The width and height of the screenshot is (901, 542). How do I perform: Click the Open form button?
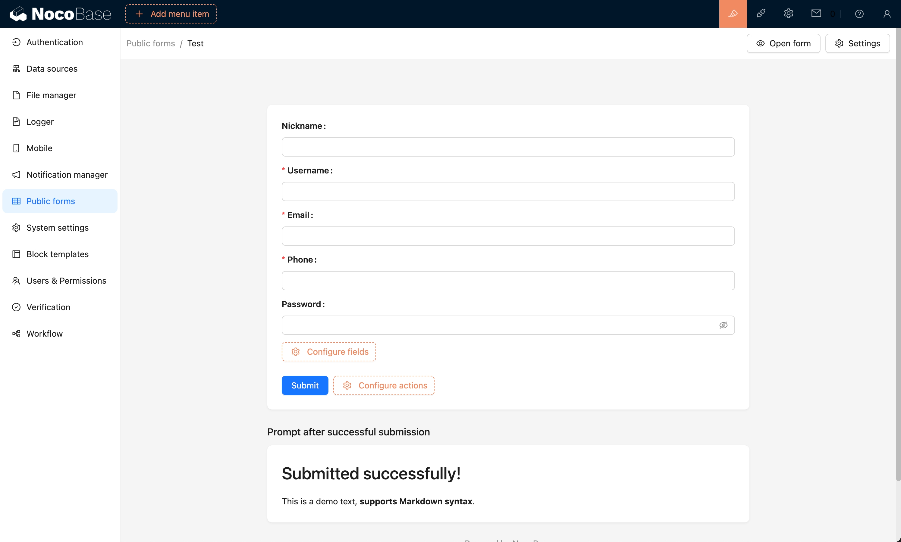783,43
